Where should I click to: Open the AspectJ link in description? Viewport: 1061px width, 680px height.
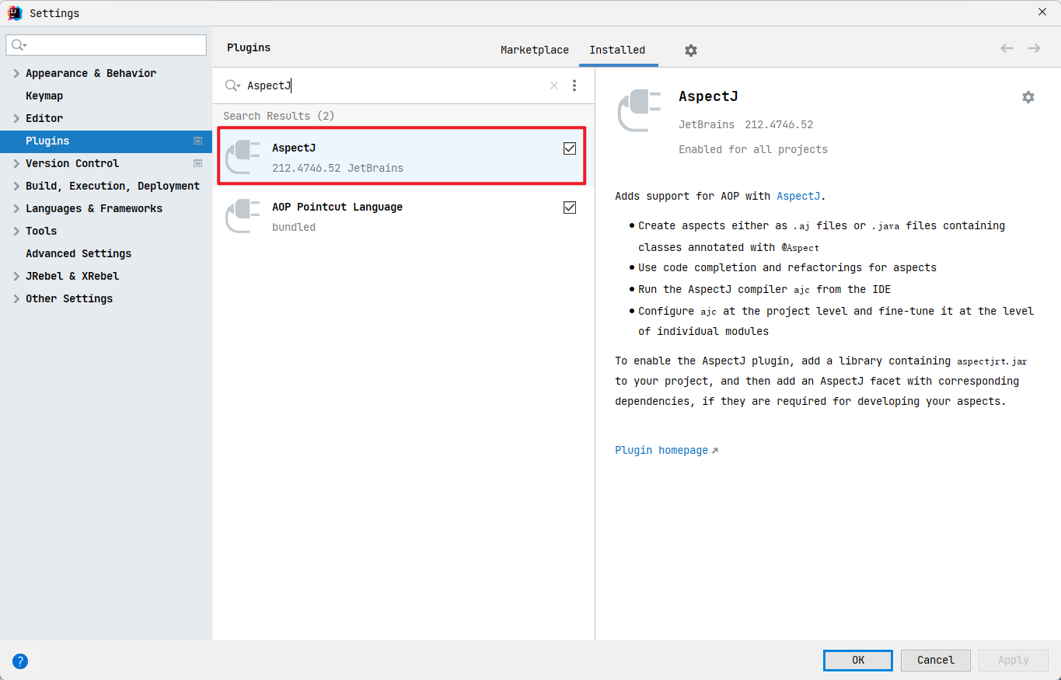(x=798, y=196)
